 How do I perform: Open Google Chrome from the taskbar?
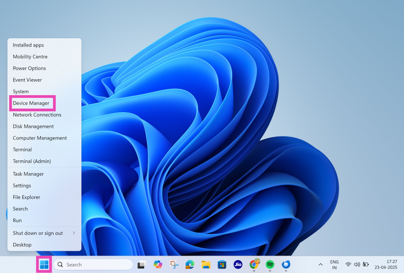(x=254, y=264)
